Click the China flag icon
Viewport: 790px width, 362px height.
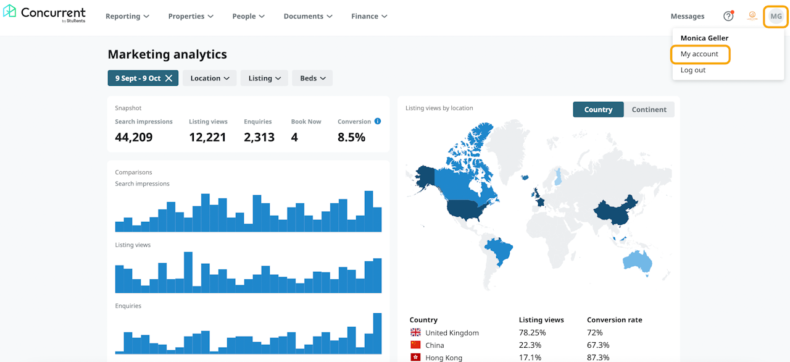click(x=415, y=345)
